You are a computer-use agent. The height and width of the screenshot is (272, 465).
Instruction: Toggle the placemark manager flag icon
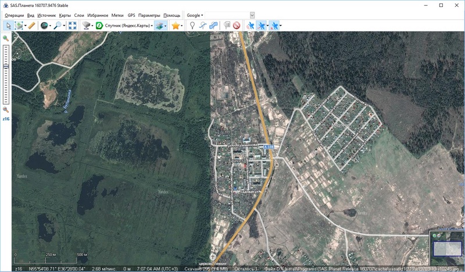[x=227, y=26]
